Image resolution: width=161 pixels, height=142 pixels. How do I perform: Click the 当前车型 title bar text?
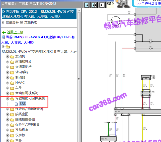29,4
